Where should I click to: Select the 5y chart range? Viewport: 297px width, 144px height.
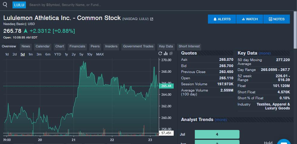click(x=81, y=54)
